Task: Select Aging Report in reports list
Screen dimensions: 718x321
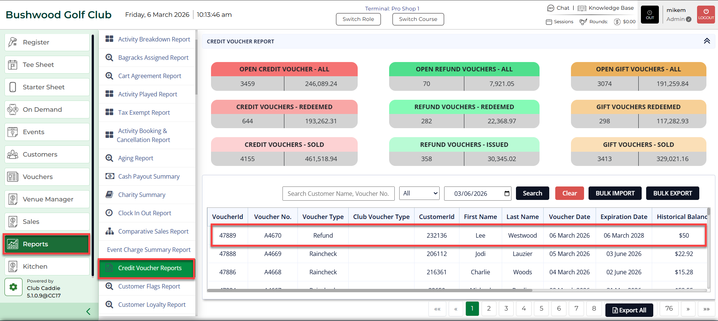Action: 135,158
